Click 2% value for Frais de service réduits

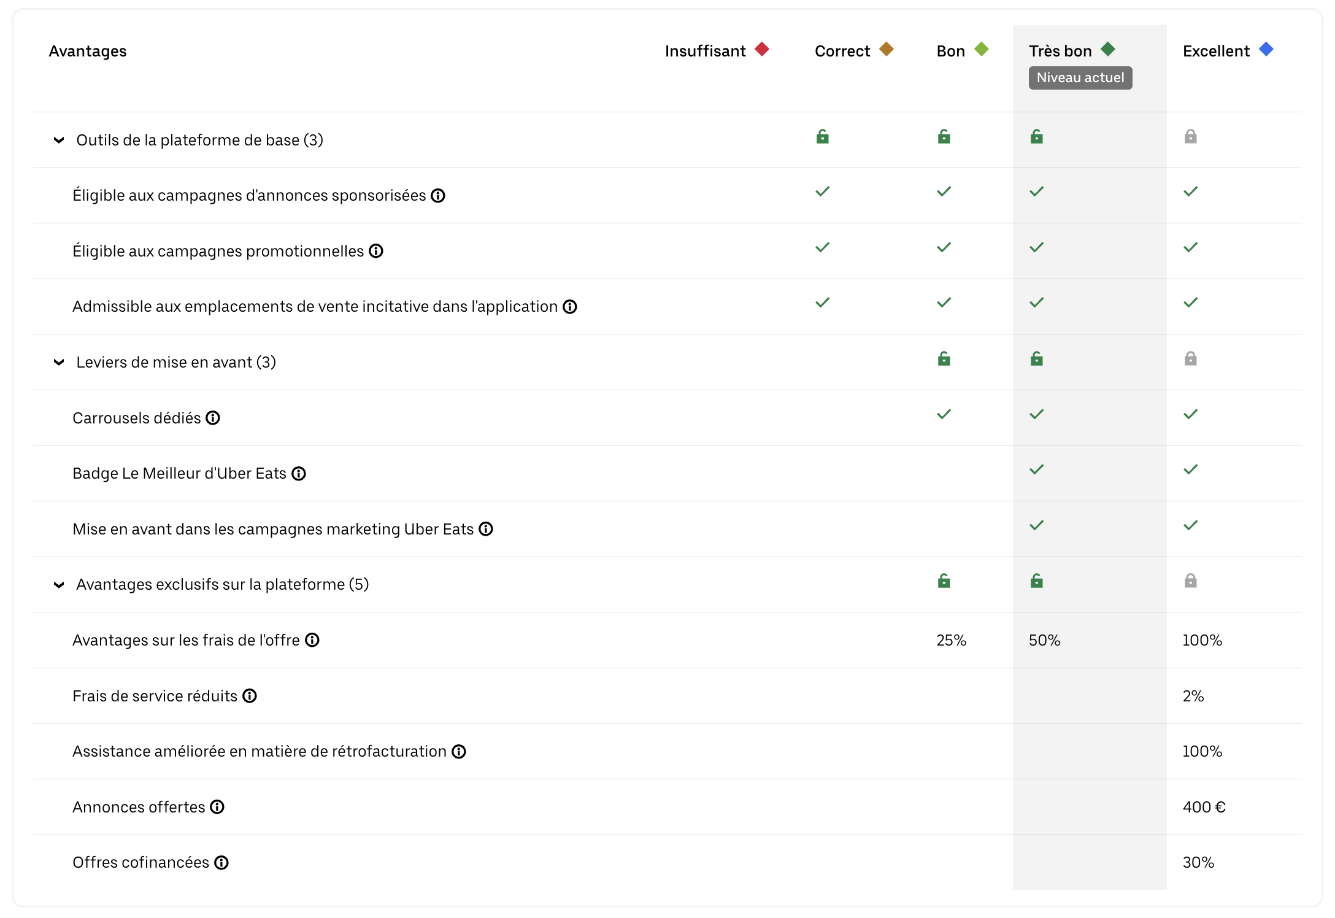click(x=1193, y=696)
